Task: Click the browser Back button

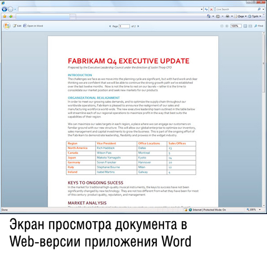Action: coord(5,9)
